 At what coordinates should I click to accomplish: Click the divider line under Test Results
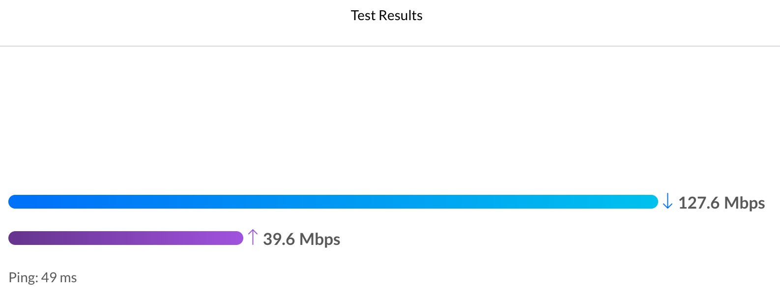(x=390, y=46)
